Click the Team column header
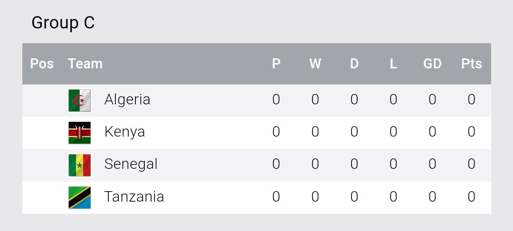 coord(85,64)
